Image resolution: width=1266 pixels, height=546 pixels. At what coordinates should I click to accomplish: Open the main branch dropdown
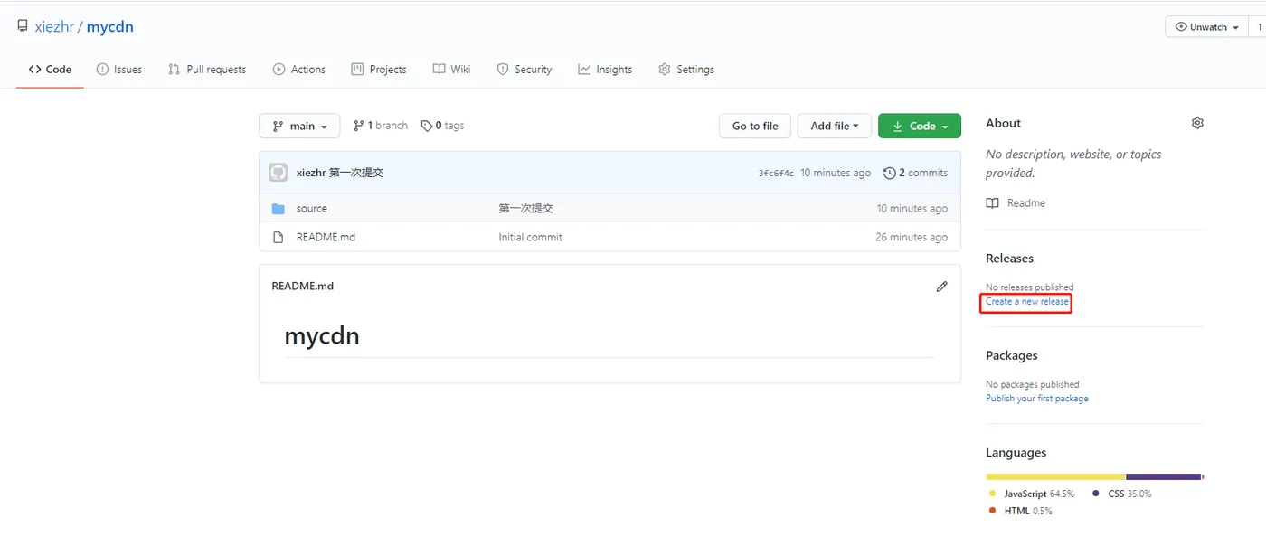pos(299,126)
